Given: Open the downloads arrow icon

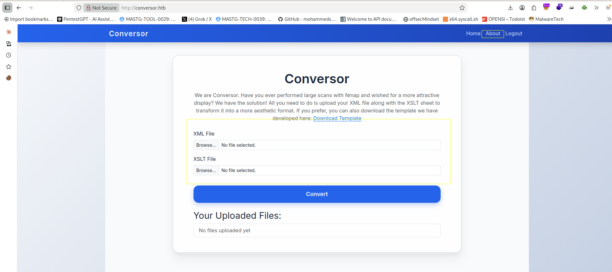Looking at the screenshot, I should 510,8.
